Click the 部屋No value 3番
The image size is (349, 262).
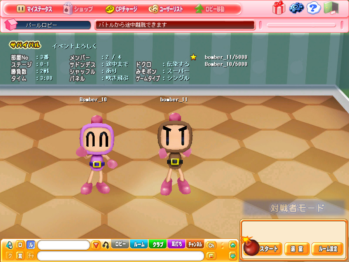click(x=44, y=57)
